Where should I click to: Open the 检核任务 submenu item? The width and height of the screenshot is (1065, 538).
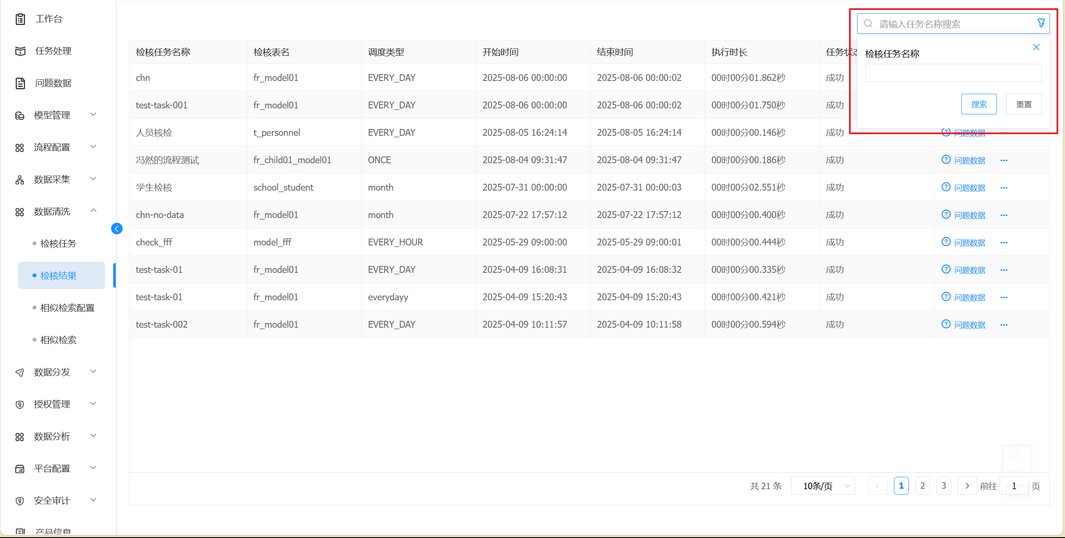[58, 243]
